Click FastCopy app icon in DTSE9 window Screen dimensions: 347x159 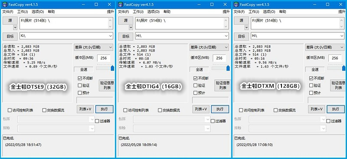pos(5,4)
